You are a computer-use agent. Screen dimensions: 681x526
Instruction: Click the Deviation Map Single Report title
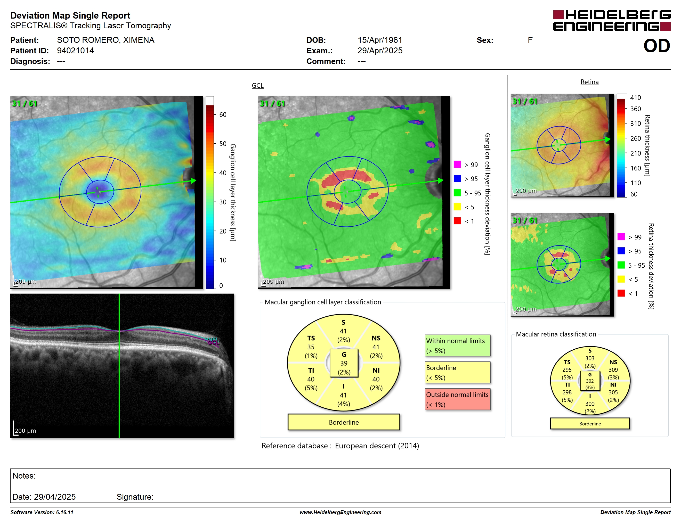tap(70, 15)
